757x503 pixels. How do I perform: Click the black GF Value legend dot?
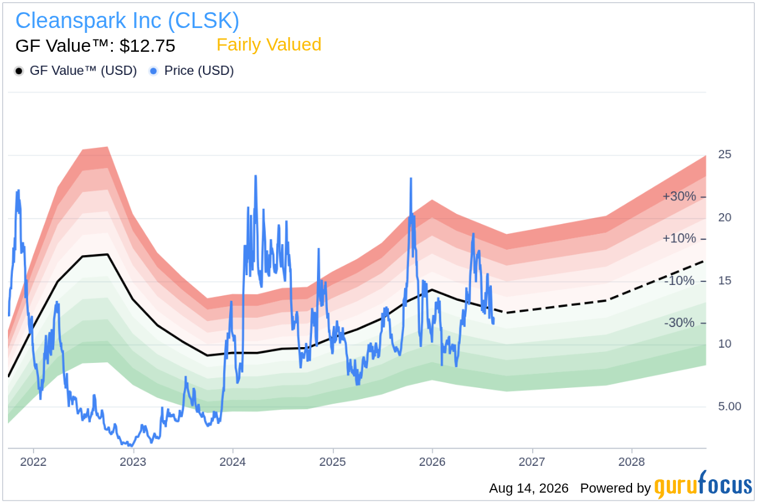coord(19,71)
